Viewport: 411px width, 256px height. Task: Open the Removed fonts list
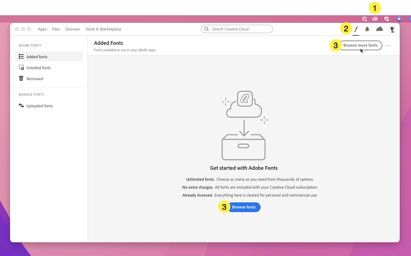[x=49, y=79]
